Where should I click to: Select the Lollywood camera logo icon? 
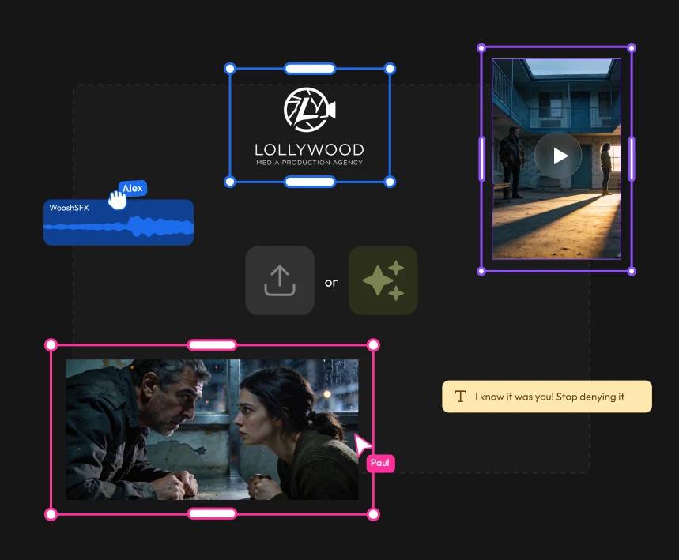(310, 110)
